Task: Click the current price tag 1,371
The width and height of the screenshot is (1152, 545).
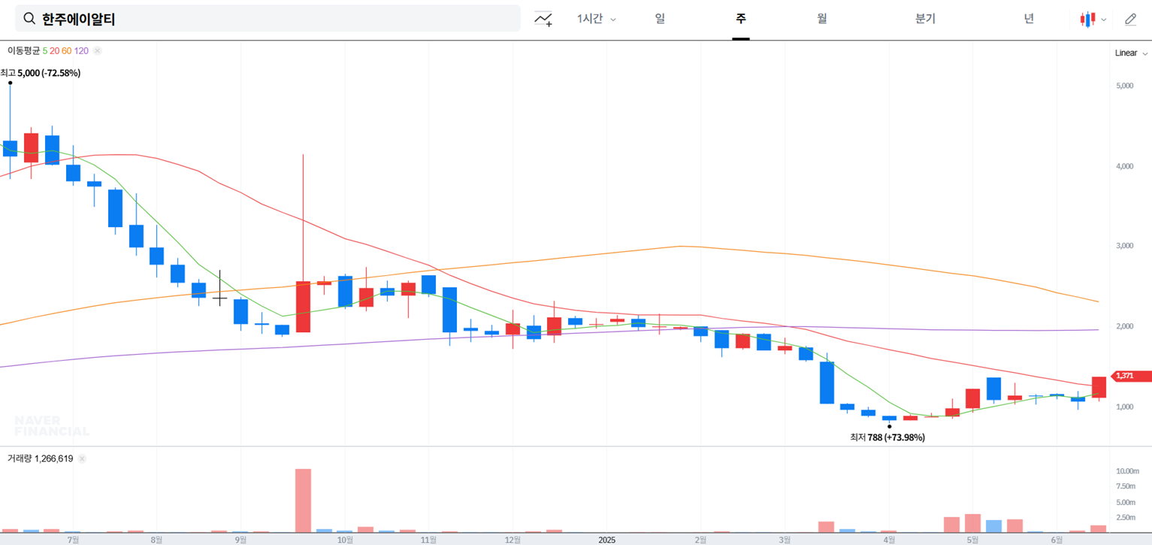Action: tap(1132, 376)
